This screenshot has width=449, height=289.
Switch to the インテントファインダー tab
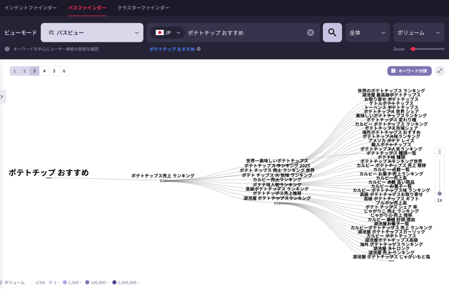tap(31, 8)
